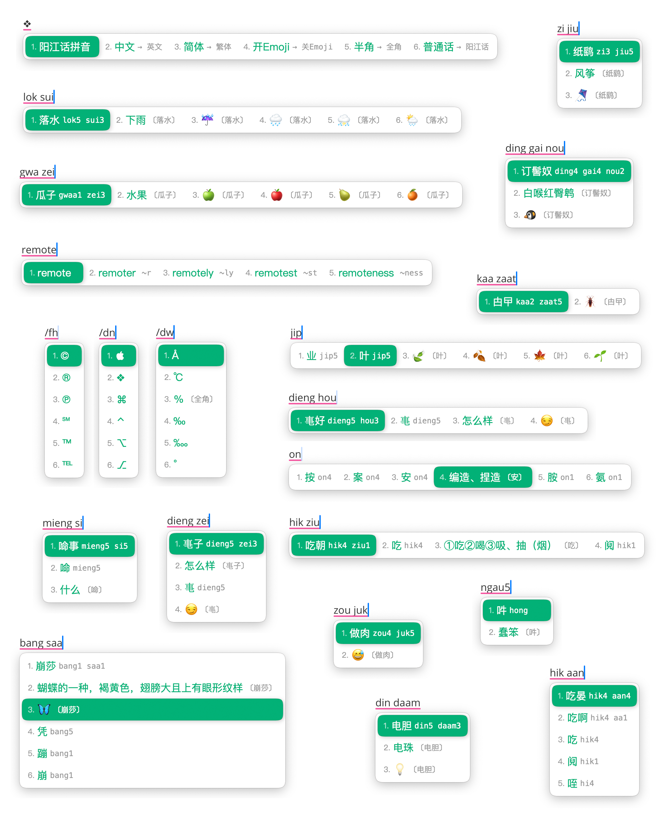The image size is (662, 823).
Task: Choose the command key symbol ⌘
Action: click(x=122, y=399)
